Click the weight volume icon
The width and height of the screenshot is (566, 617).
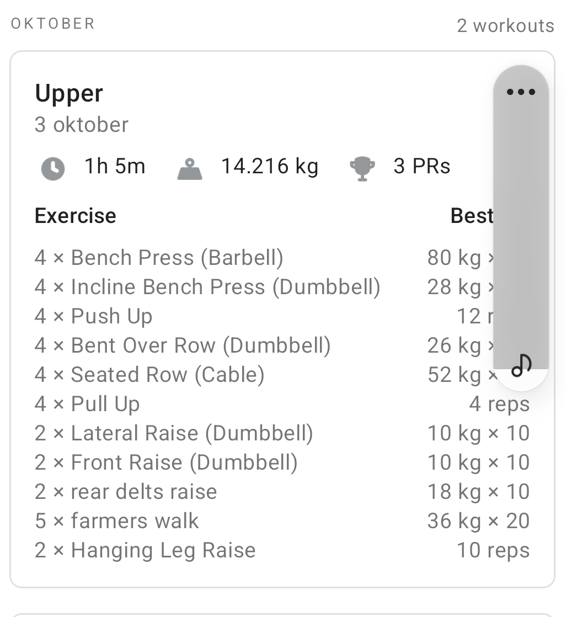tap(190, 168)
